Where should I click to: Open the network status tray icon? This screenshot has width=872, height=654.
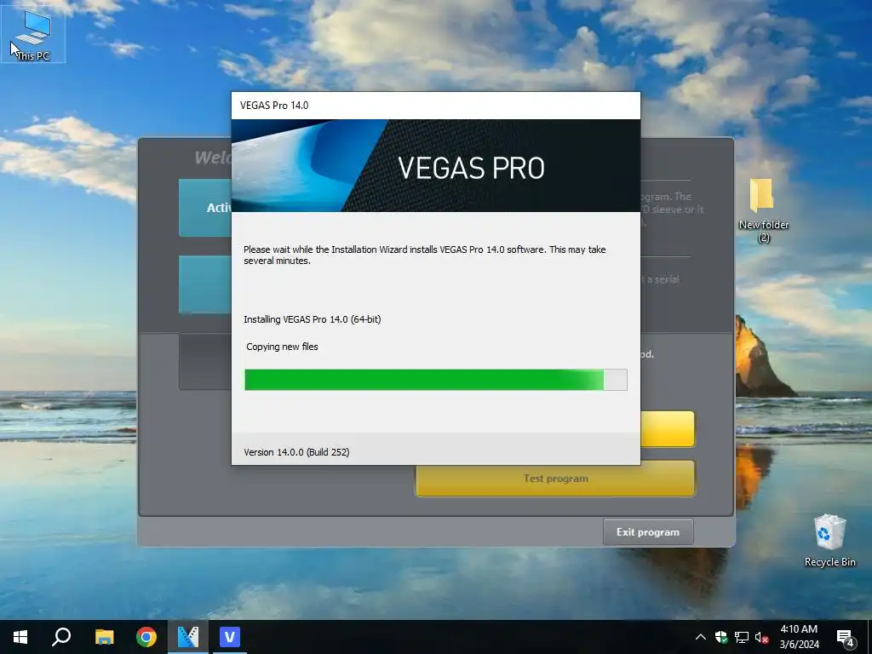742,637
